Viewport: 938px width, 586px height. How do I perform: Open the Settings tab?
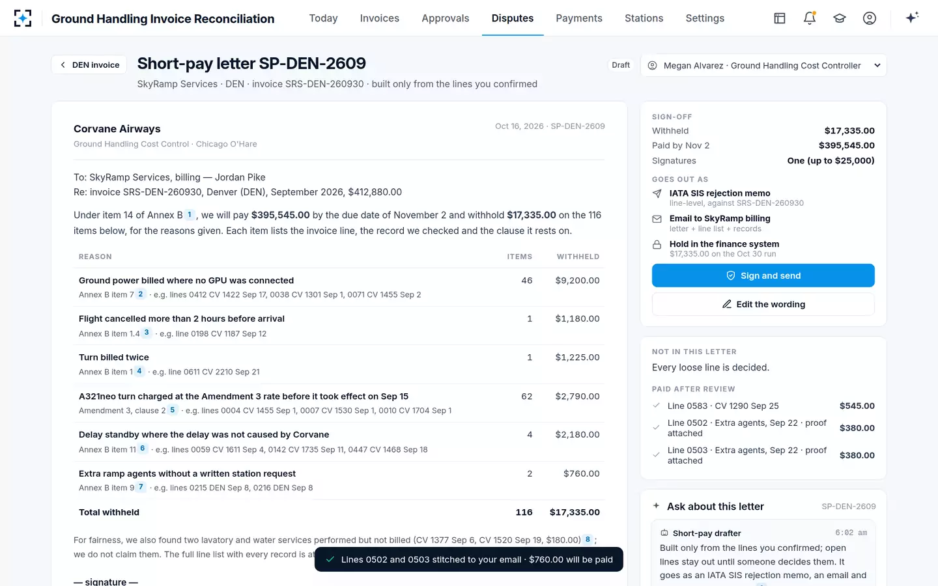point(705,18)
